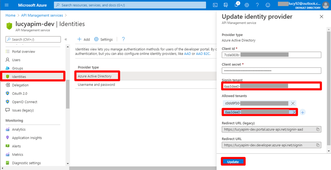Select Username and password provider row
331x170 pixels.
tap(146, 85)
